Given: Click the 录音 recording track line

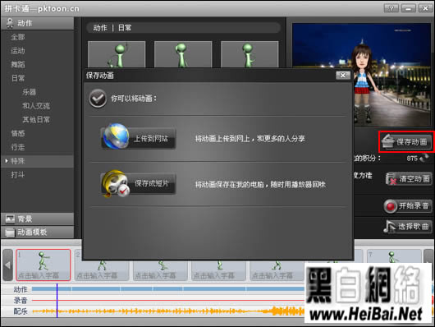Looking at the screenshot, I should click(x=168, y=301).
